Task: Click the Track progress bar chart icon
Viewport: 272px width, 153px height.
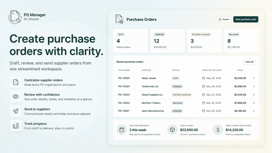Action: click(16, 126)
